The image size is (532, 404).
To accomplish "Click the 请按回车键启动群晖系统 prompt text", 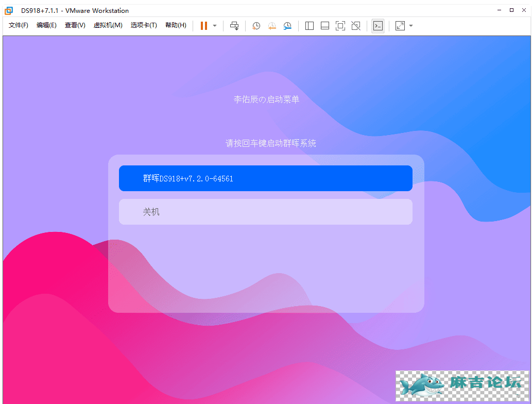I will [271, 143].
